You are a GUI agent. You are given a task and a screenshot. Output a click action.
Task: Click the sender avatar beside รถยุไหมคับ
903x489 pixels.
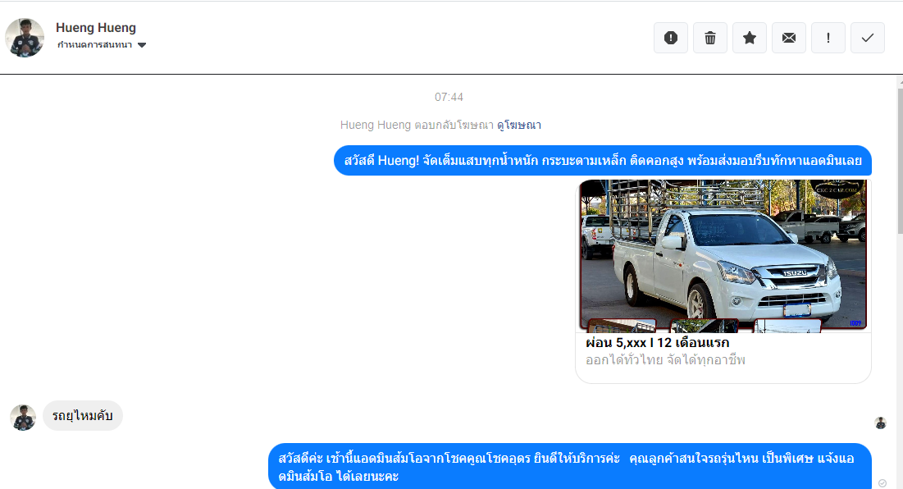(23, 418)
